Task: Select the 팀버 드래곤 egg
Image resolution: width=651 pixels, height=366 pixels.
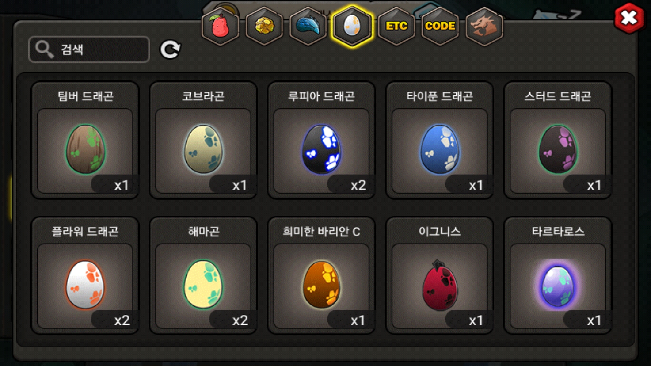Action: tap(85, 140)
